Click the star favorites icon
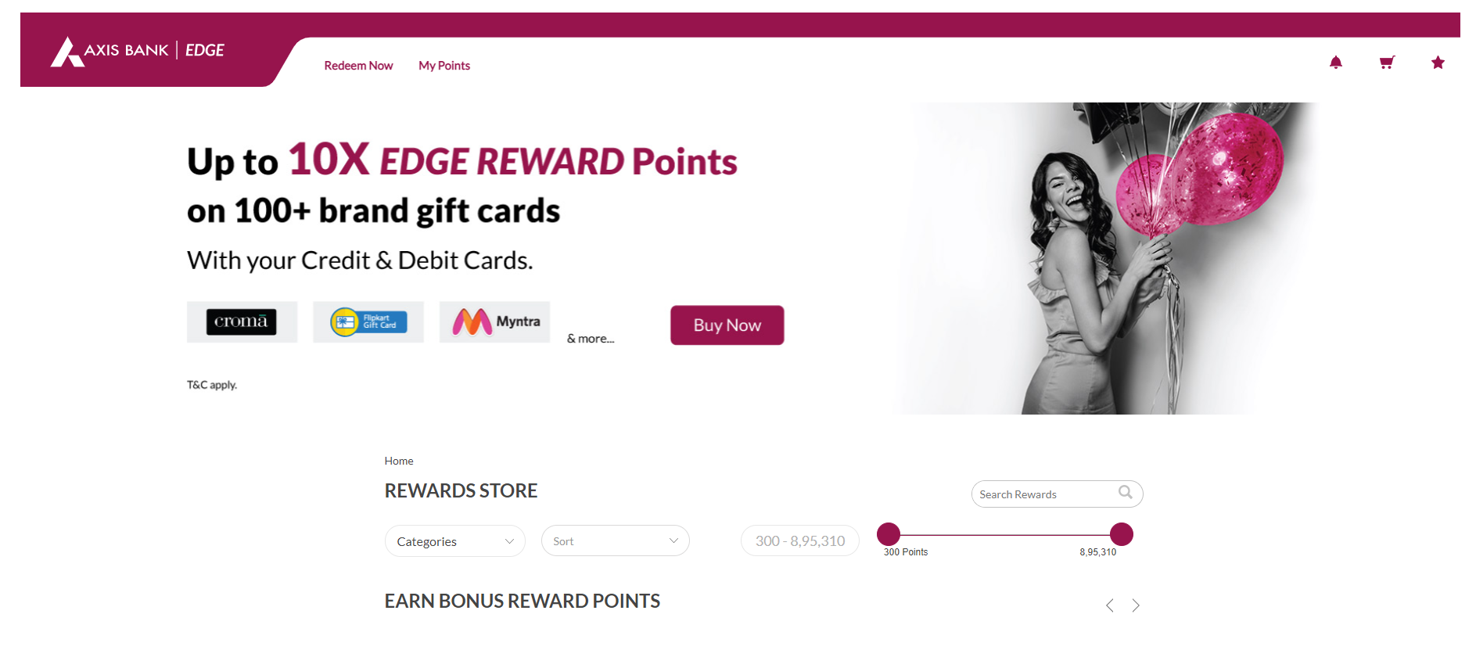The image size is (1476, 668). coord(1438,63)
